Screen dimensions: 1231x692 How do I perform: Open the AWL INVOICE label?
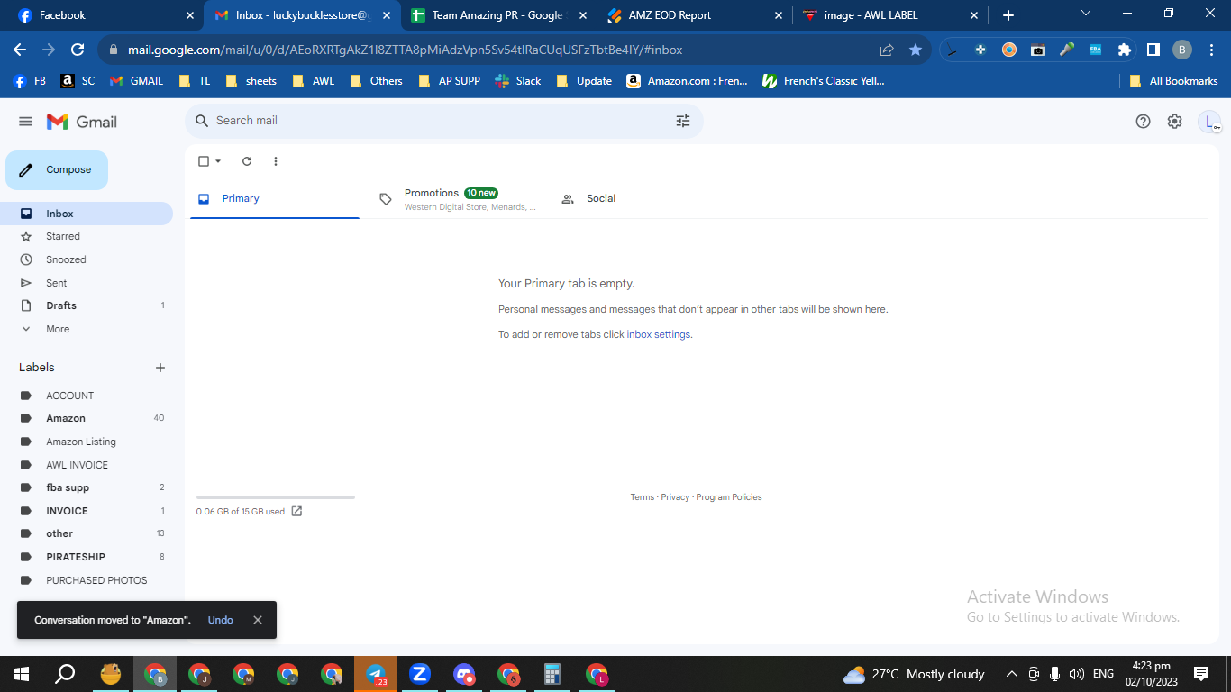click(x=87, y=465)
